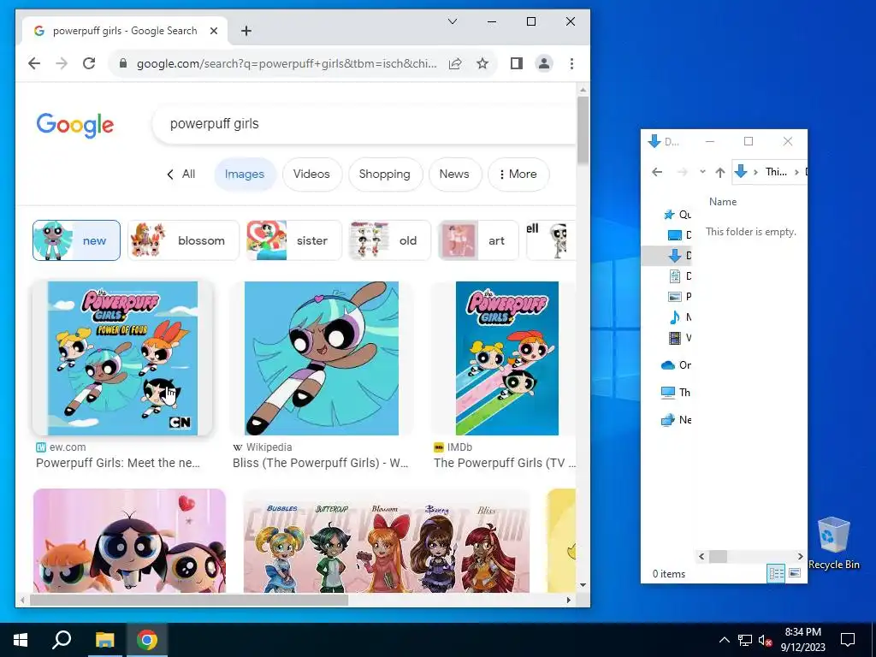The image size is (876, 657).
Task: Select Documents in Explorer sidebar
Action: [678, 276]
